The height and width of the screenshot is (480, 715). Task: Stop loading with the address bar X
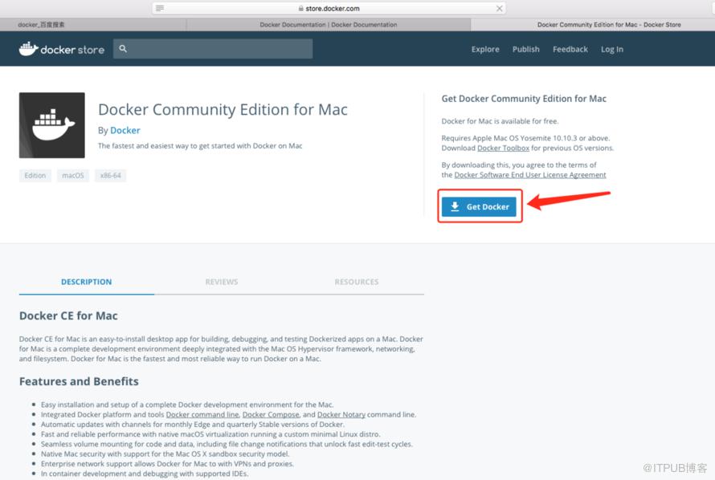pos(500,8)
